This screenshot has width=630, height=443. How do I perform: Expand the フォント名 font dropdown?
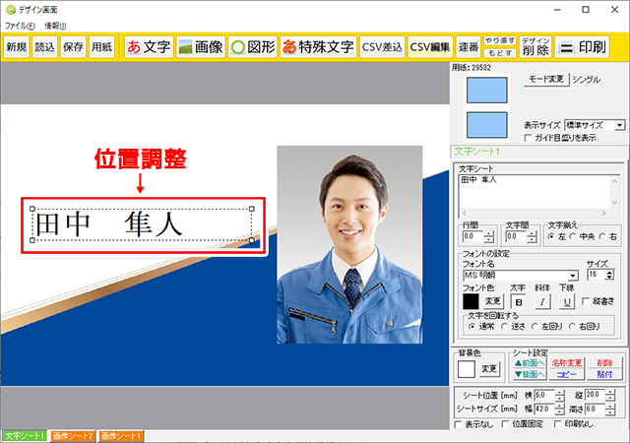coord(571,277)
